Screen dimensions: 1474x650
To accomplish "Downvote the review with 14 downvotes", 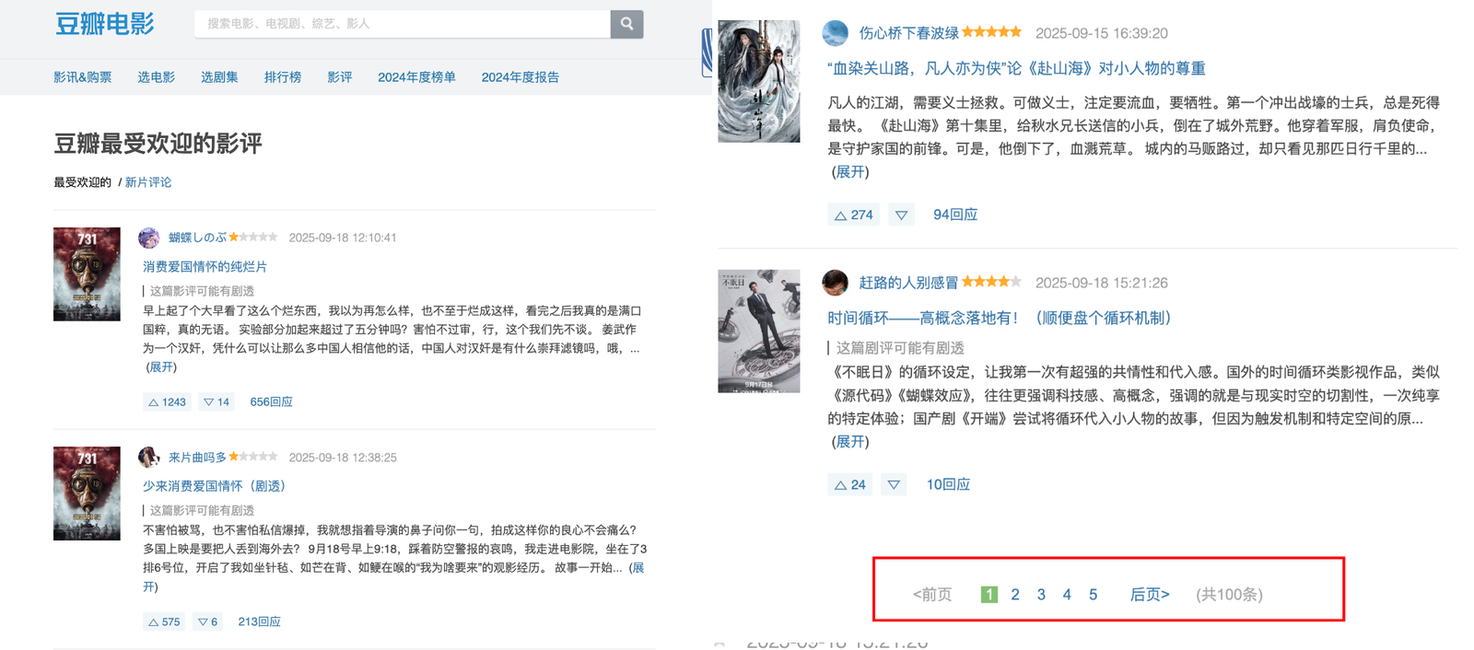I will click(x=216, y=402).
